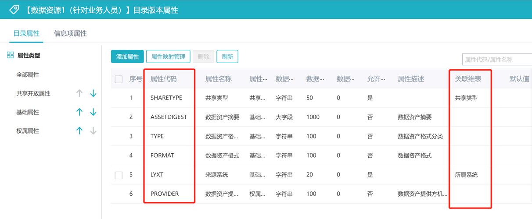Click the ASSETDIGEST code cell
The image size is (532, 219).
169,117
